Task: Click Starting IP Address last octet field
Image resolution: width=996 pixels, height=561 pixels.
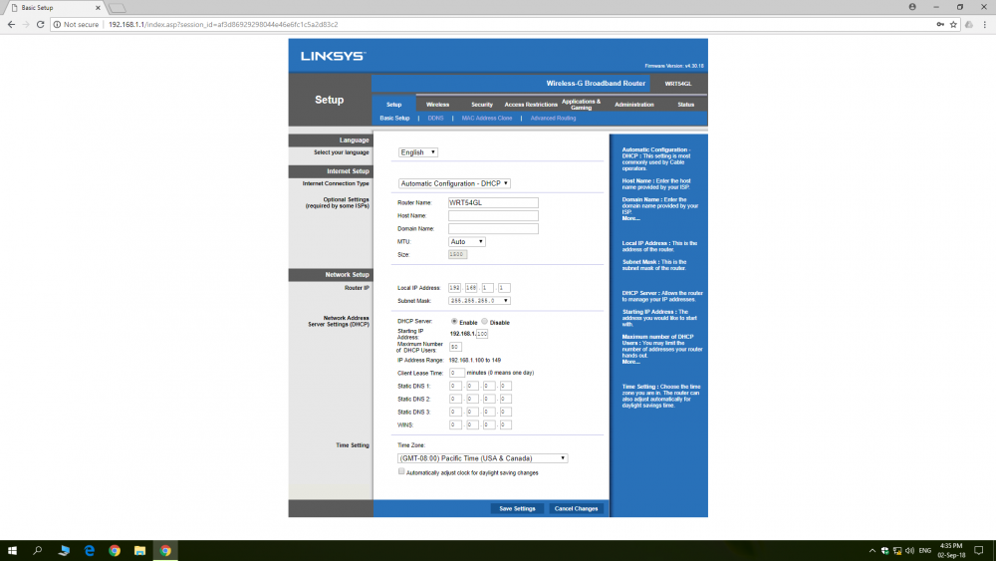Action: pyautogui.click(x=482, y=334)
